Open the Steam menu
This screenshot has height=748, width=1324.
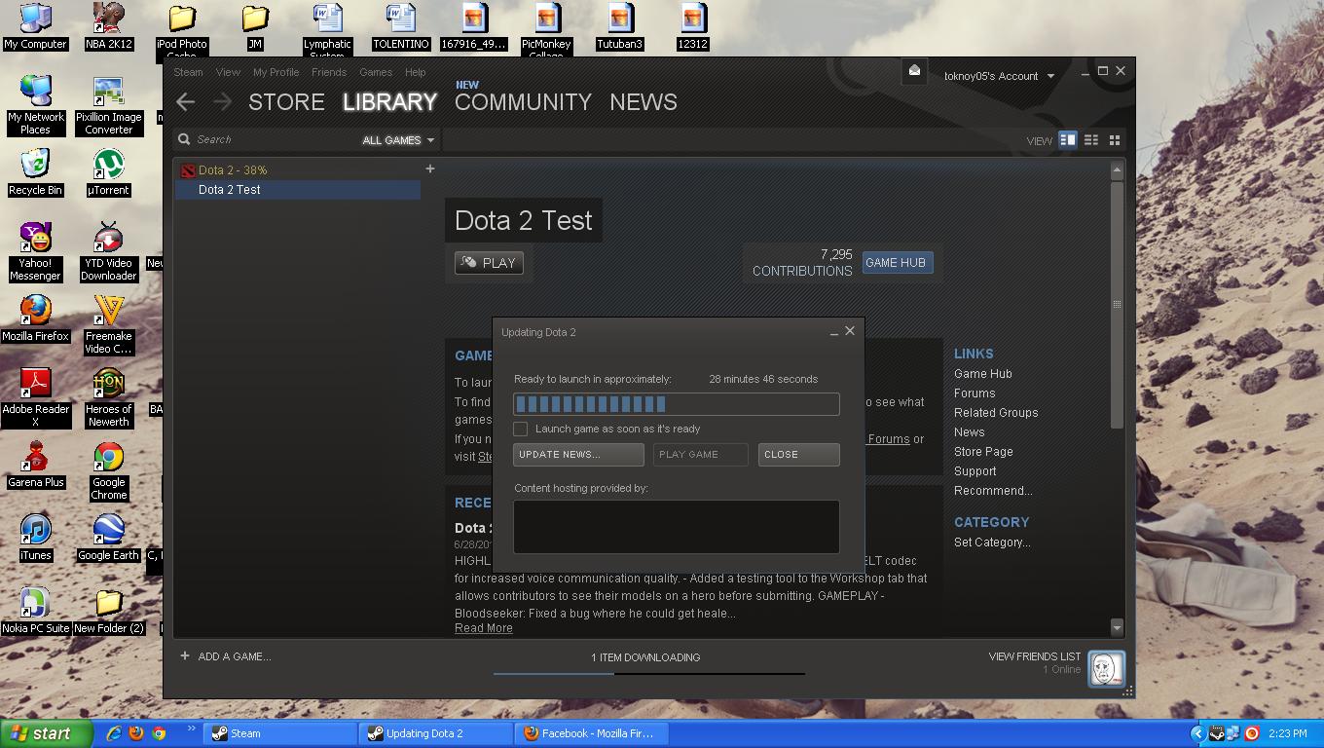pos(188,72)
